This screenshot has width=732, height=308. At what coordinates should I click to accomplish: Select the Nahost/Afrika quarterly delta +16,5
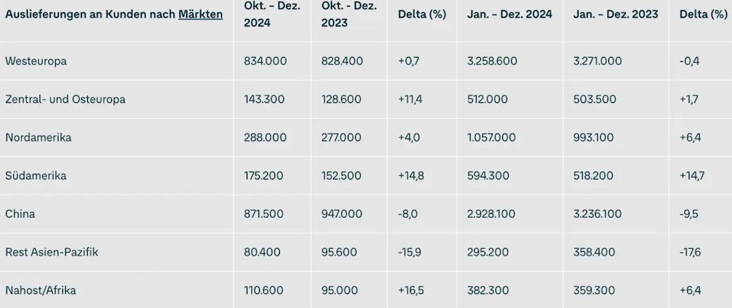coord(411,290)
